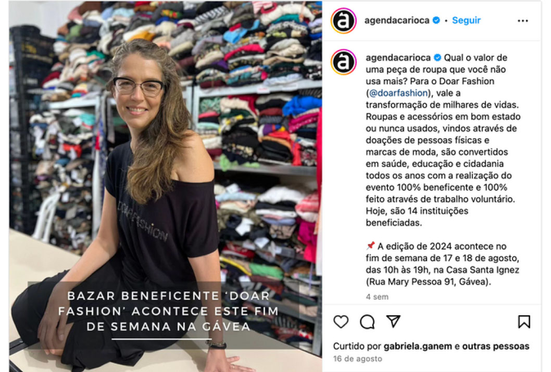Screen dimensions: 551x372
Task: Click the 16 de agosto post date
Action: point(357,358)
